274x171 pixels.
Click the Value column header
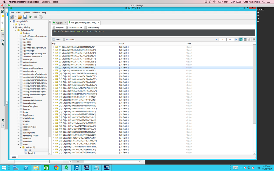click(x=152, y=44)
